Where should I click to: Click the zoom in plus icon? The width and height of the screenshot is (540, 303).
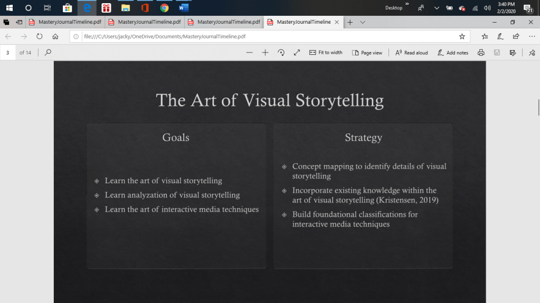coord(265,53)
